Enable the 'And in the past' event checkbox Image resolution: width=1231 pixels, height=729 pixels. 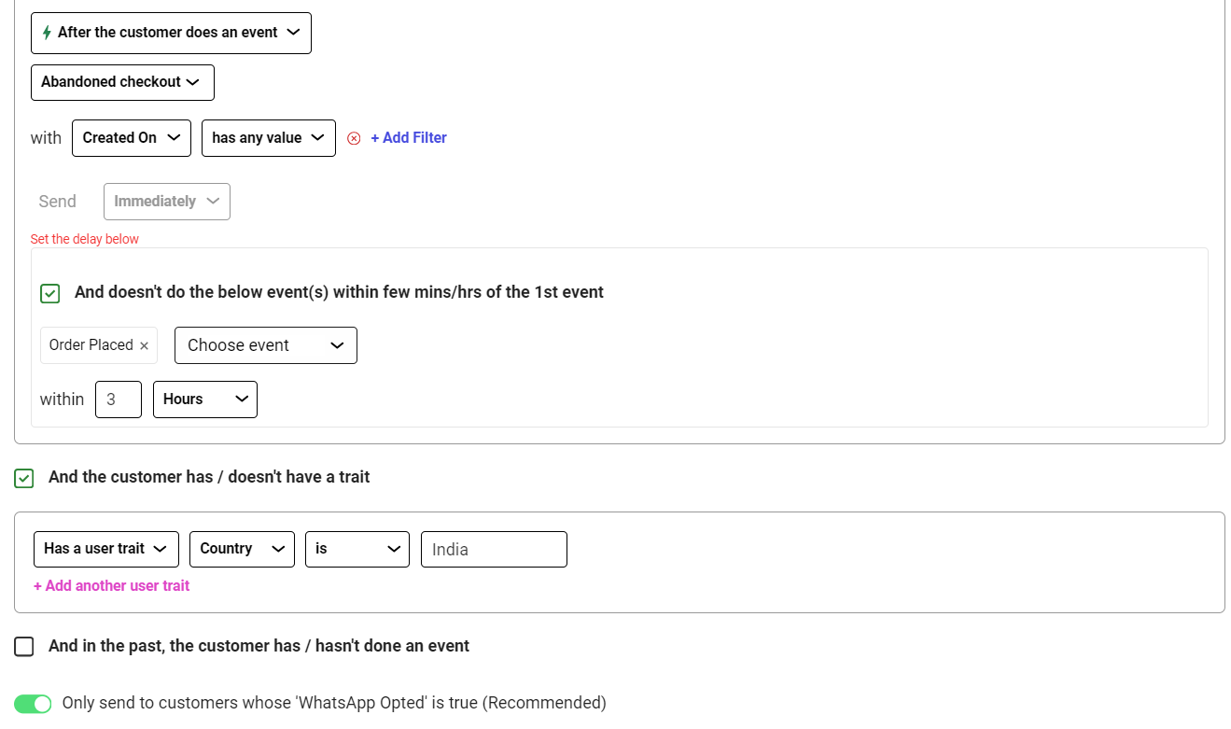(x=23, y=646)
